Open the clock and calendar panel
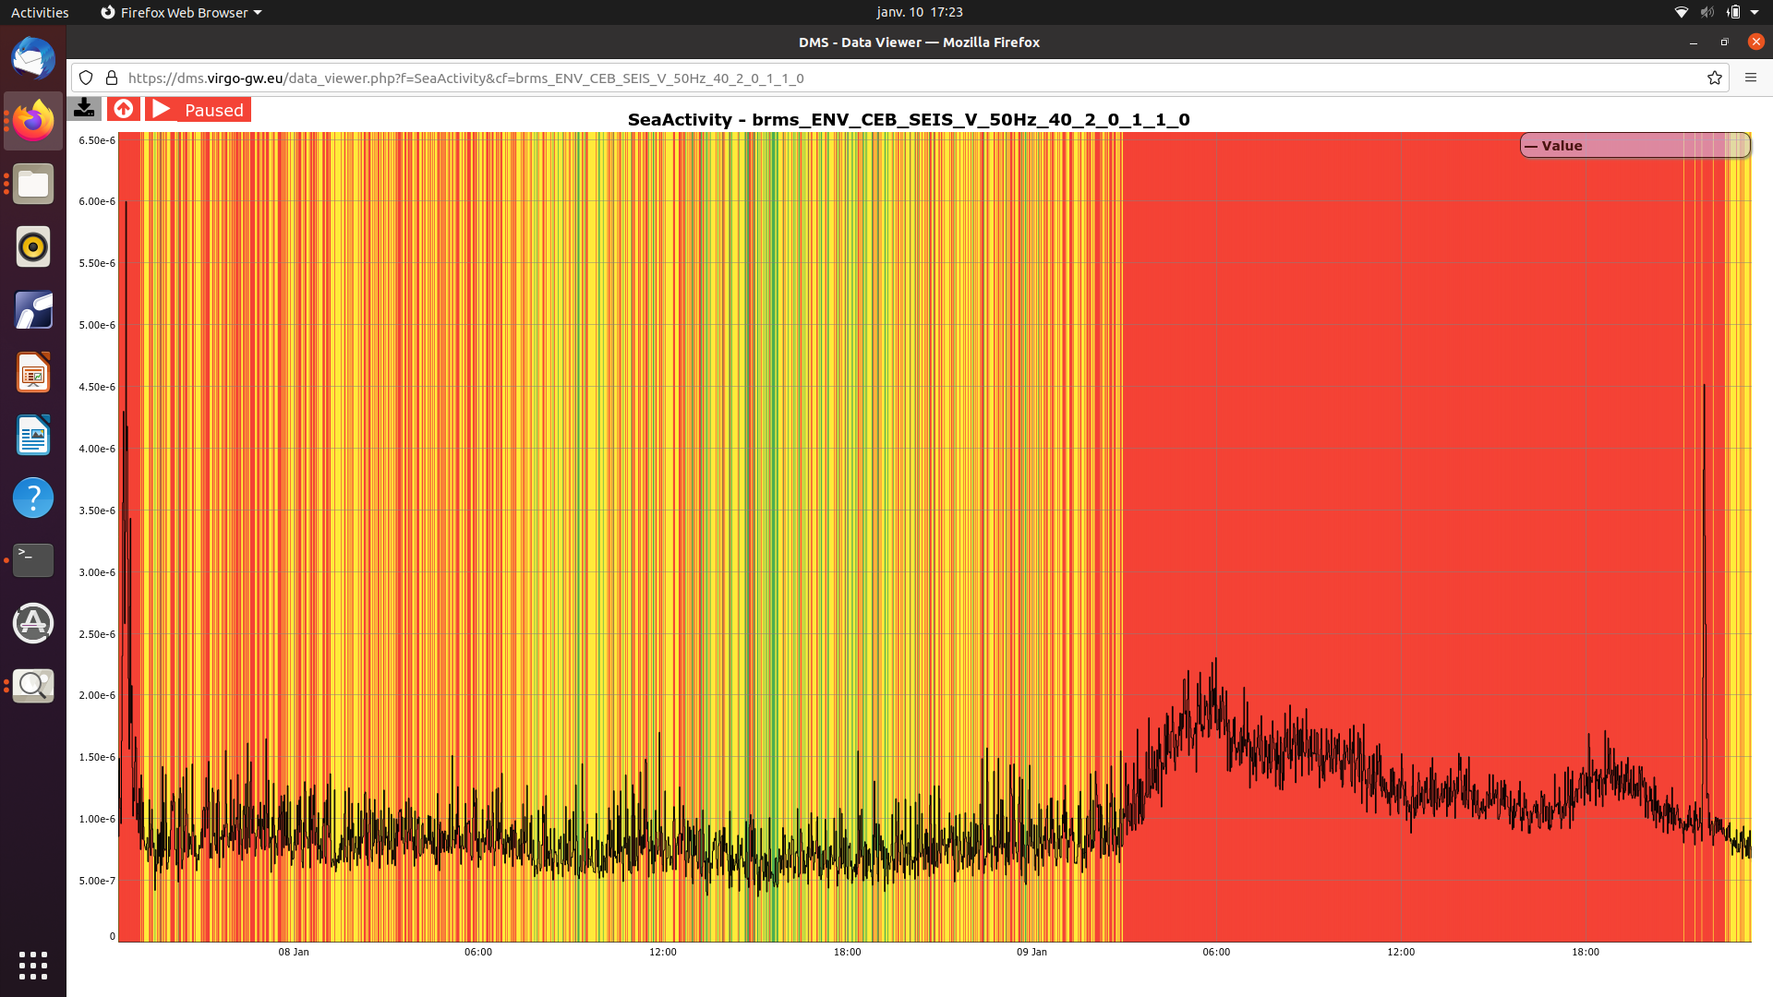This screenshot has height=997, width=1773. point(920,12)
